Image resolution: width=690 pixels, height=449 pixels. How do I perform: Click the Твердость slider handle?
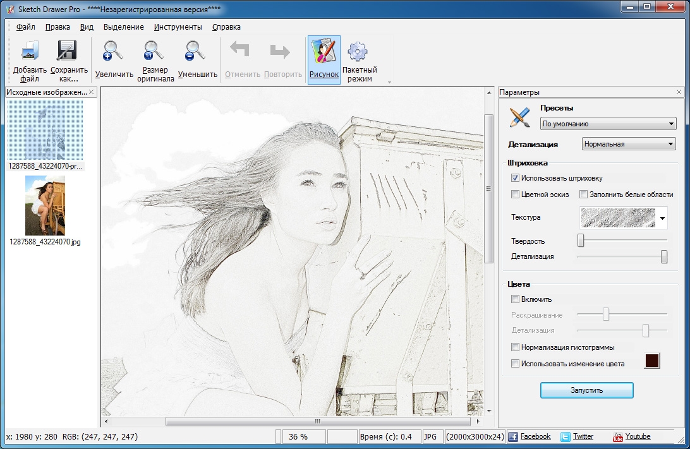click(x=581, y=240)
